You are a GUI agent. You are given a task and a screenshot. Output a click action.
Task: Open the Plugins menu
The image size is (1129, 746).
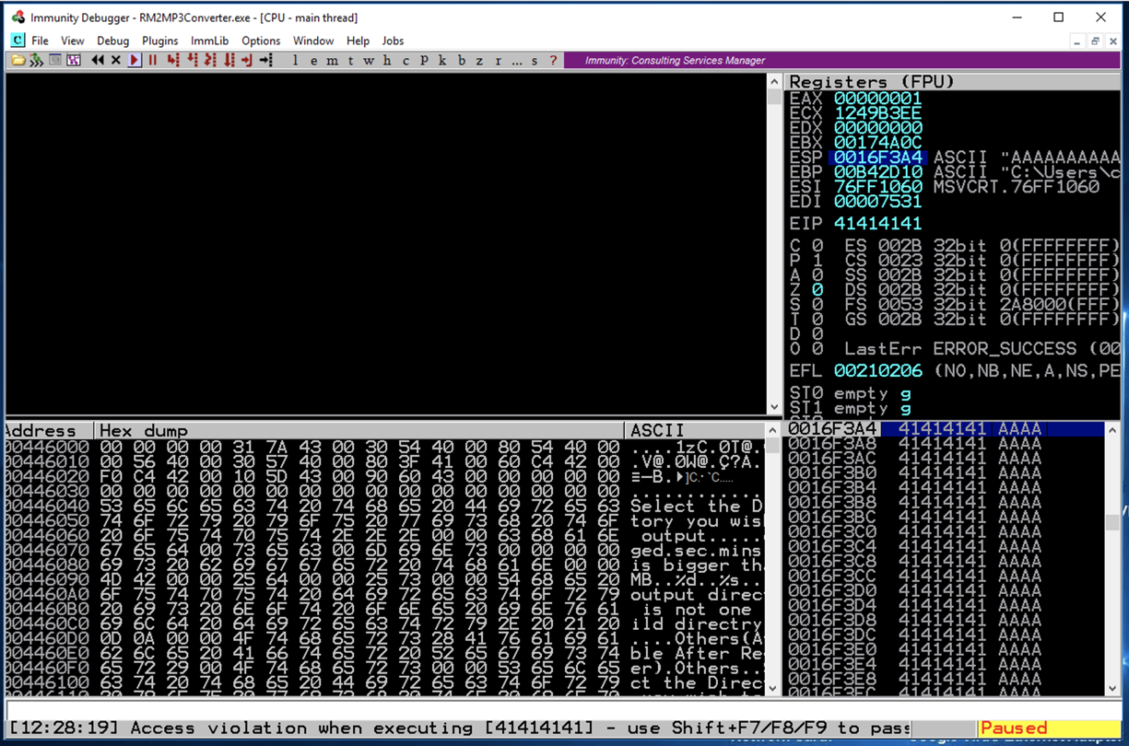(x=160, y=41)
